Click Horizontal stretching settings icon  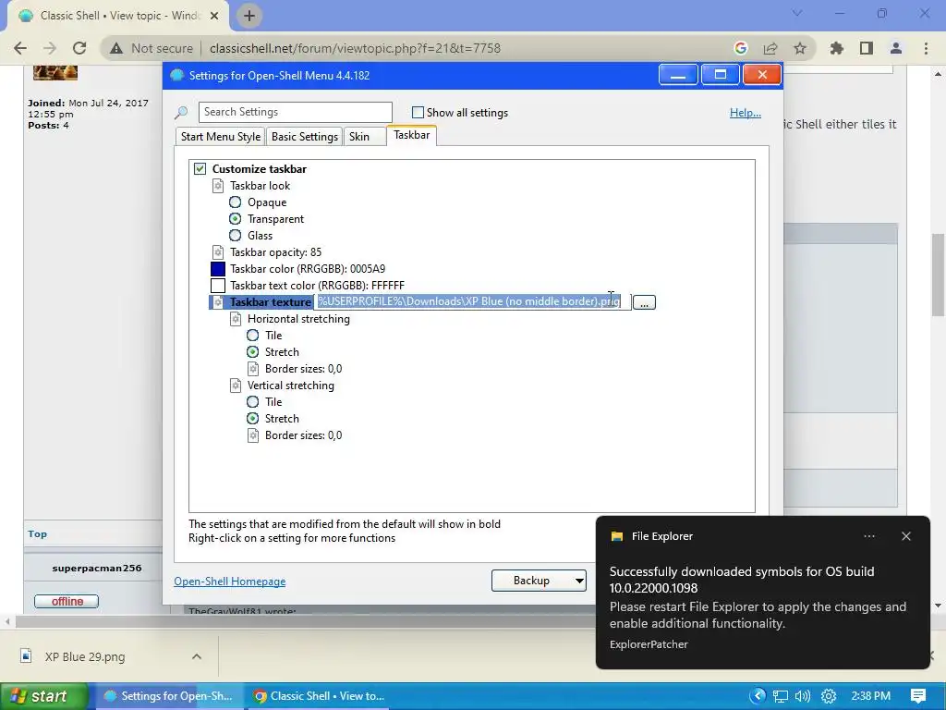[x=236, y=319]
